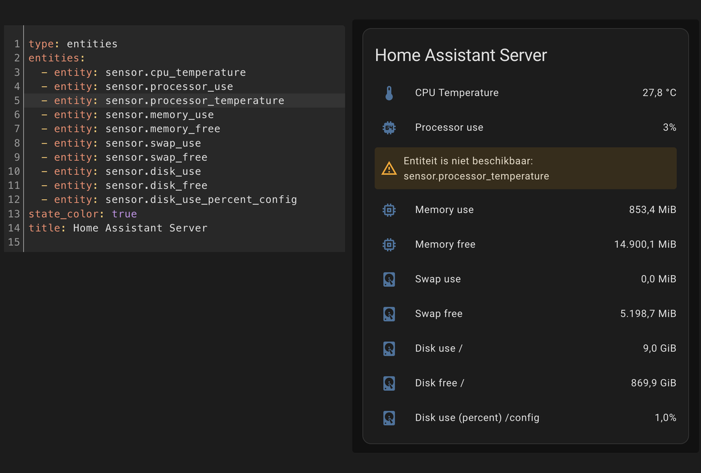The image size is (701, 473).
Task: Click the Home Assistant Server card heading
Action: pyautogui.click(x=461, y=56)
